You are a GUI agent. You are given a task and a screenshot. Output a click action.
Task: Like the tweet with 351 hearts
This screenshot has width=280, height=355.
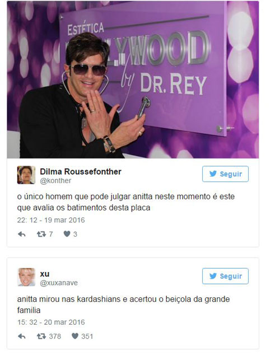[x=75, y=336]
